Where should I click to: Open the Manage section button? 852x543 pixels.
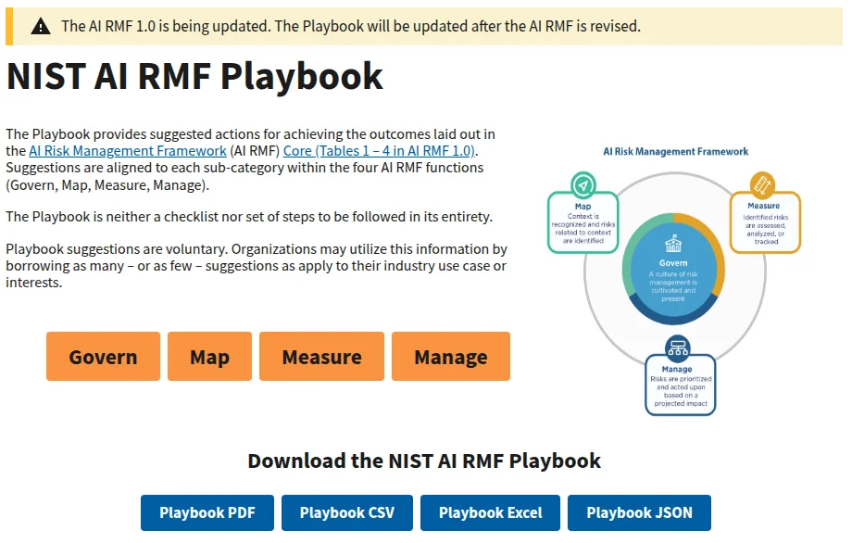(x=451, y=357)
